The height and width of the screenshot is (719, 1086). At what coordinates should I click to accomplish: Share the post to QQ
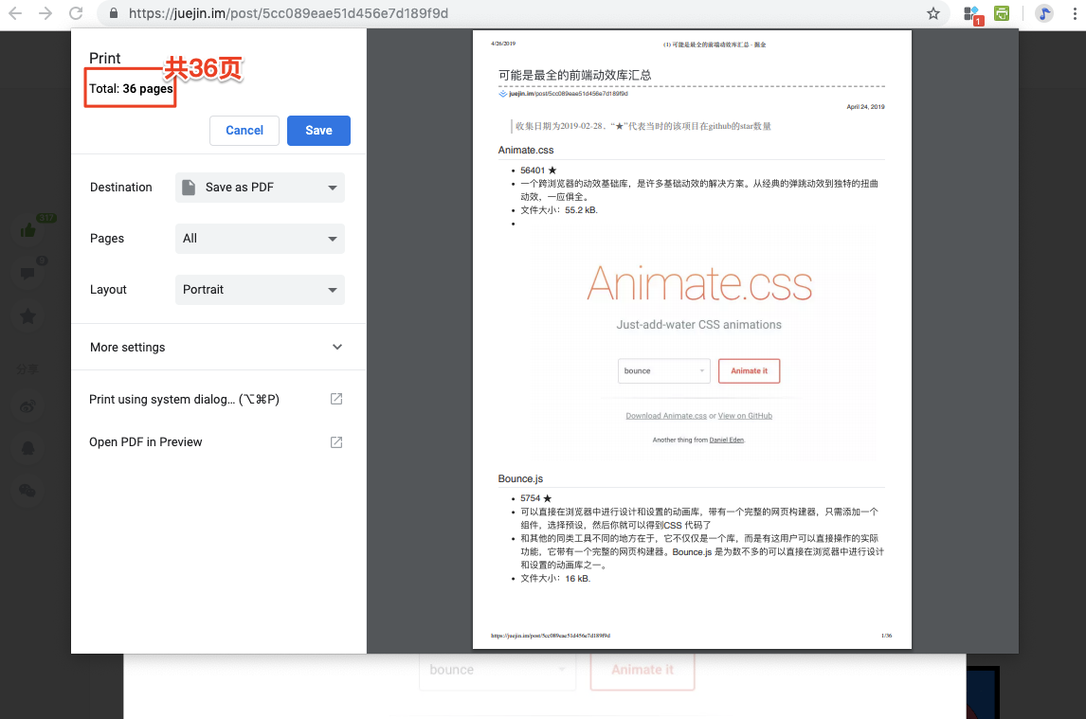tap(28, 447)
